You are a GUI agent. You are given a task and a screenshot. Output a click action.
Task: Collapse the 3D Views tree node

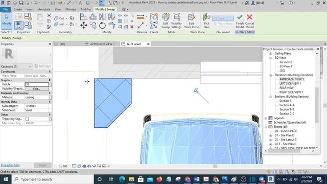[270, 58]
